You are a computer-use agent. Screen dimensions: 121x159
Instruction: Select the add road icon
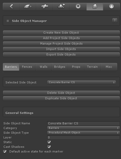(x=28, y=7)
